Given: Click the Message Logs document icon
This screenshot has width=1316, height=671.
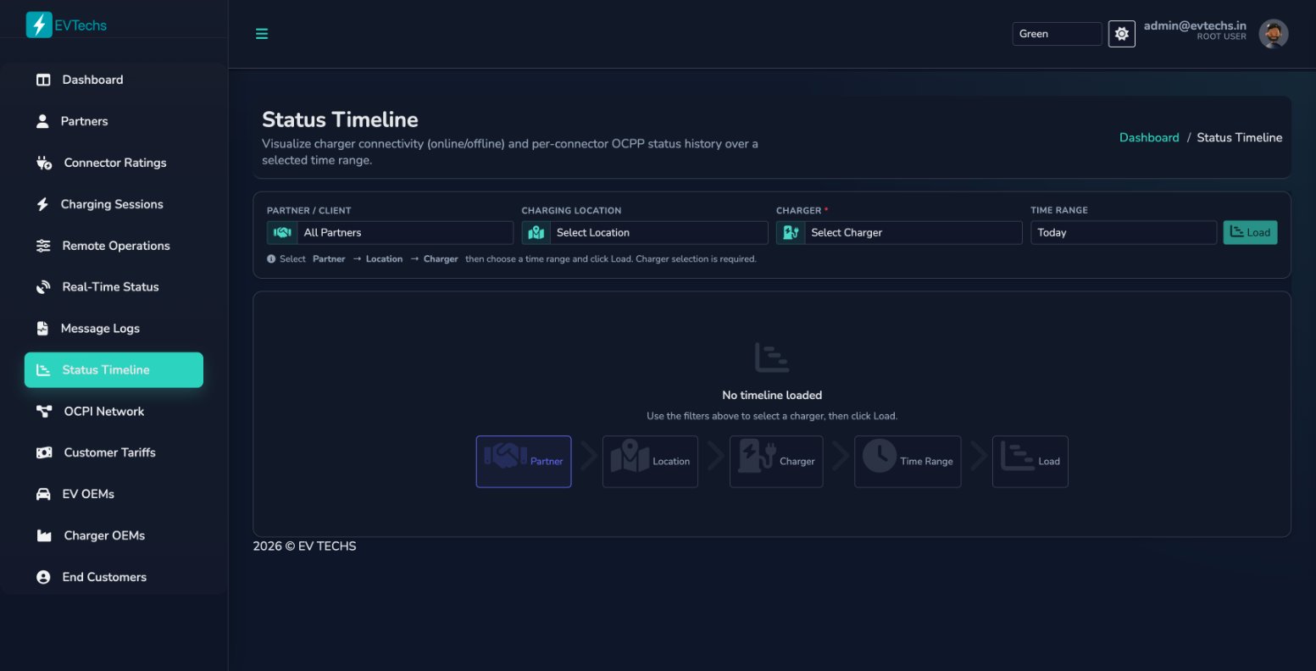Looking at the screenshot, I should tap(42, 328).
